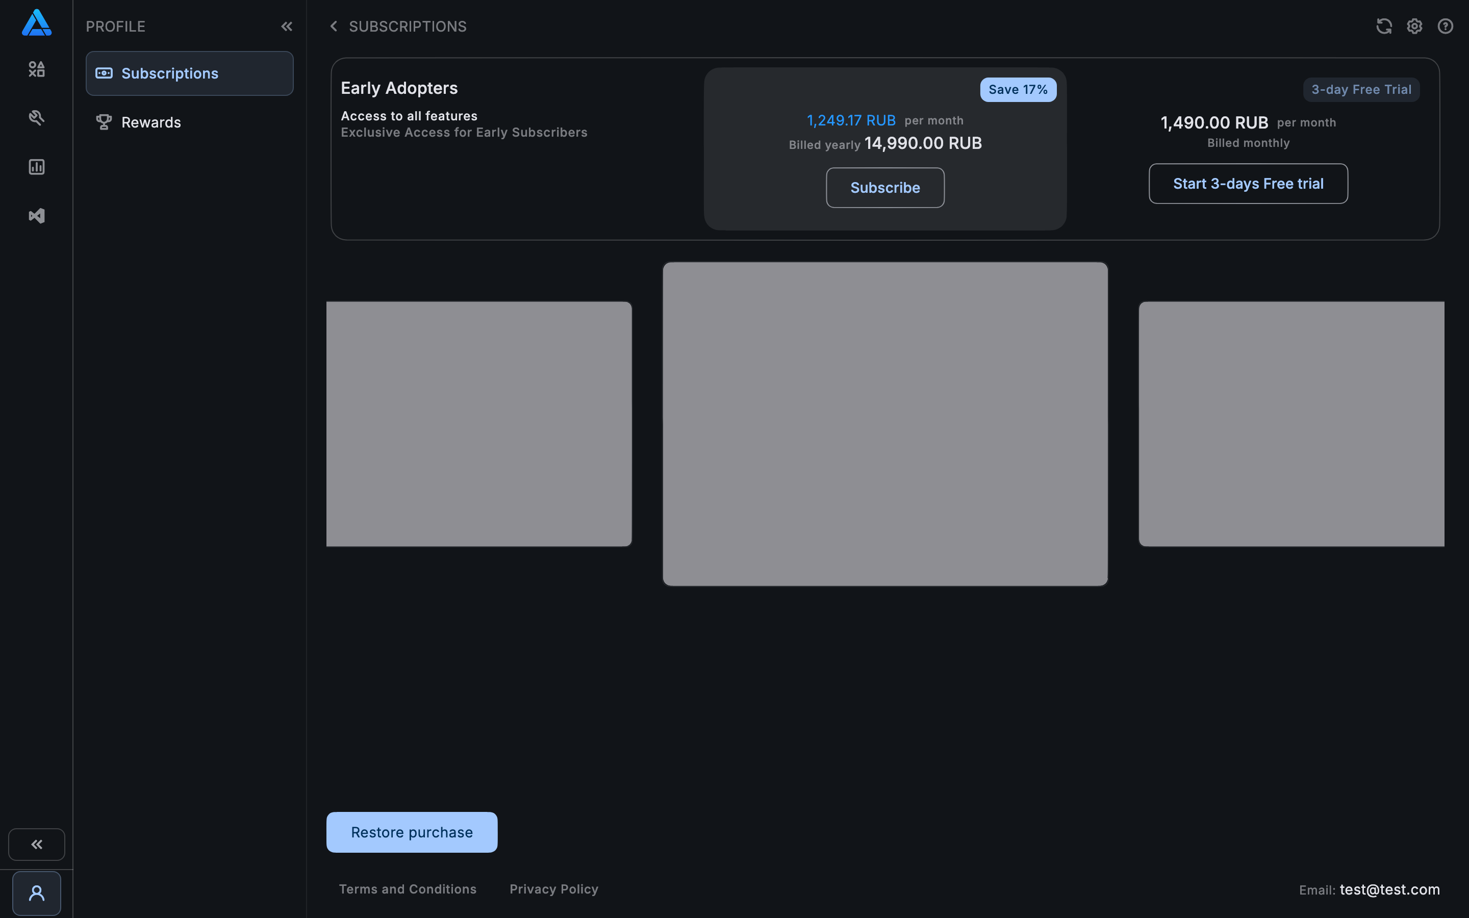Click the refresh sync icon
Viewport: 1469px width, 918px height.
point(1383,26)
